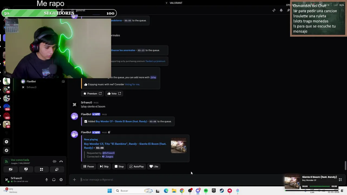Click the taskbar Buscar search box
The image size is (347, 195).
[x=134, y=191]
